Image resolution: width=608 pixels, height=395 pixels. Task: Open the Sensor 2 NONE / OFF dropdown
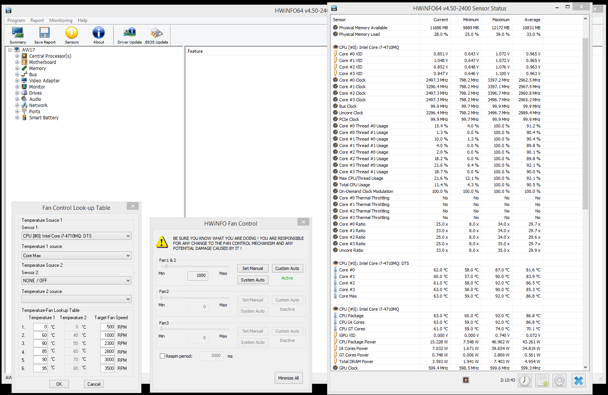(x=76, y=281)
